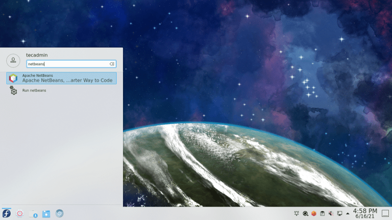Click the tecadmin username label
392x220 pixels.
37,55
